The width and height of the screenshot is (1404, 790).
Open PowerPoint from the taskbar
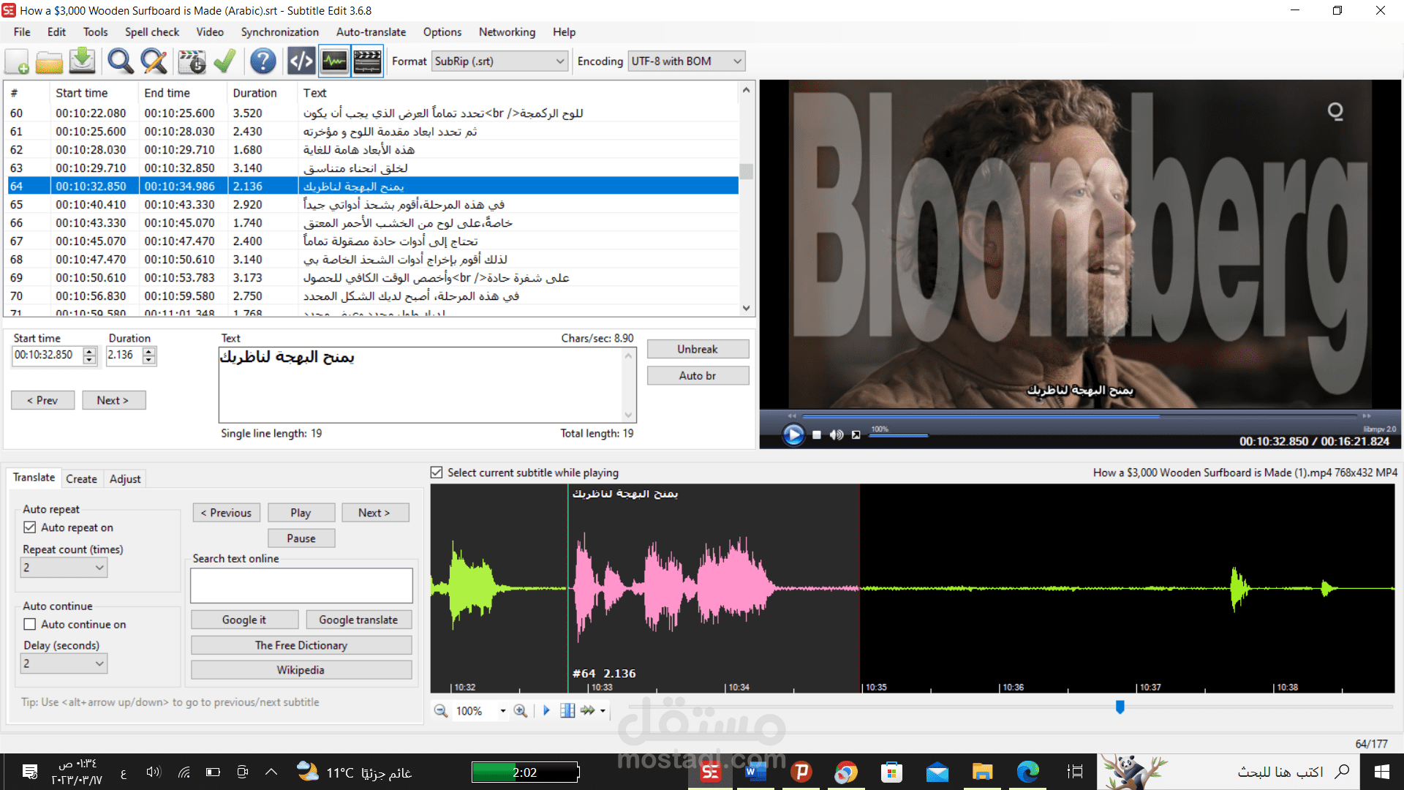tap(801, 772)
